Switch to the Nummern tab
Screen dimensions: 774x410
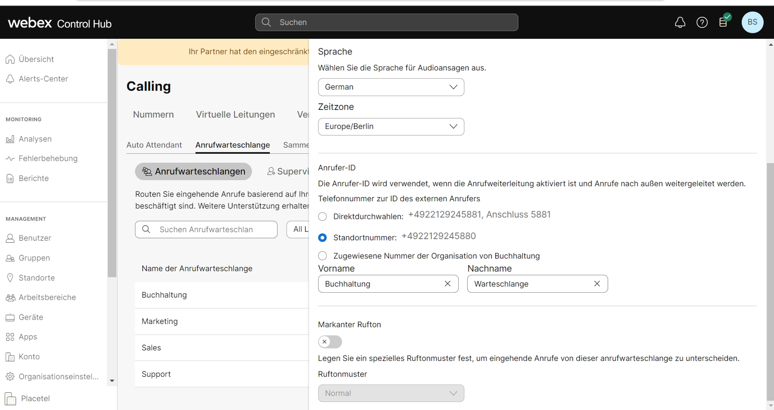point(153,115)
